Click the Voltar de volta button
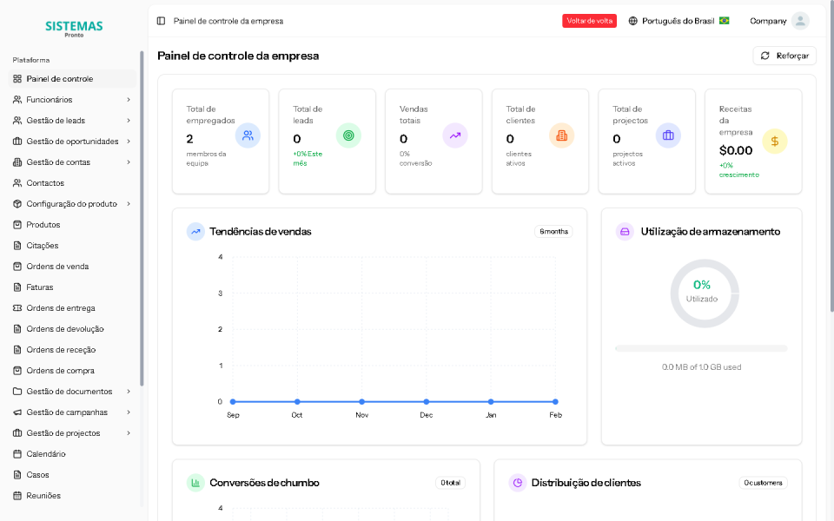Viewport: 834px width, 521px height. 589,19
